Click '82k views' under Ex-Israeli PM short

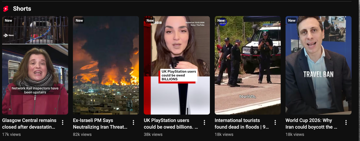(x=82, y=134)
